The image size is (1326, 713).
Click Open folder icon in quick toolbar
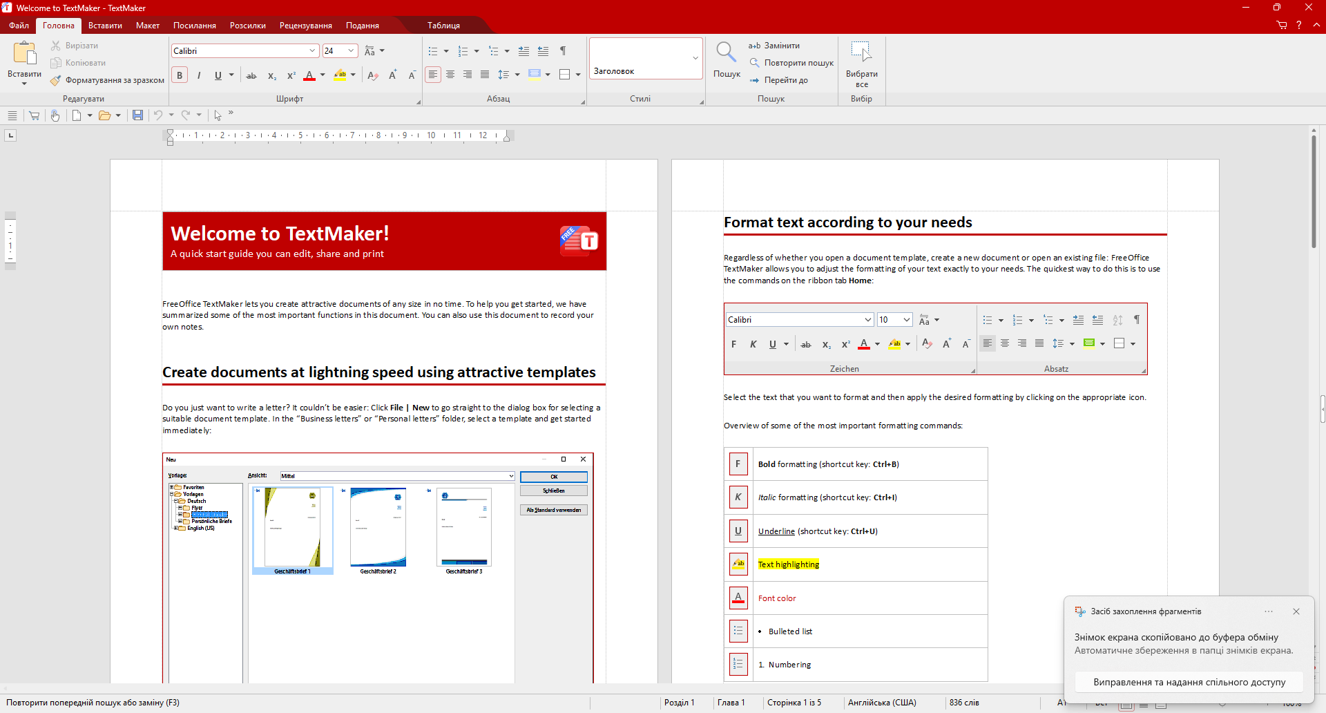click(x=104, y=115)
